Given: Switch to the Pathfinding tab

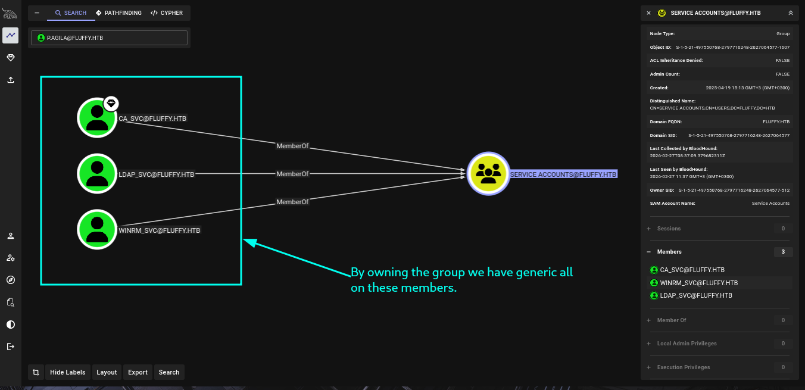Looking at the screenshot, I should (118, 13).
